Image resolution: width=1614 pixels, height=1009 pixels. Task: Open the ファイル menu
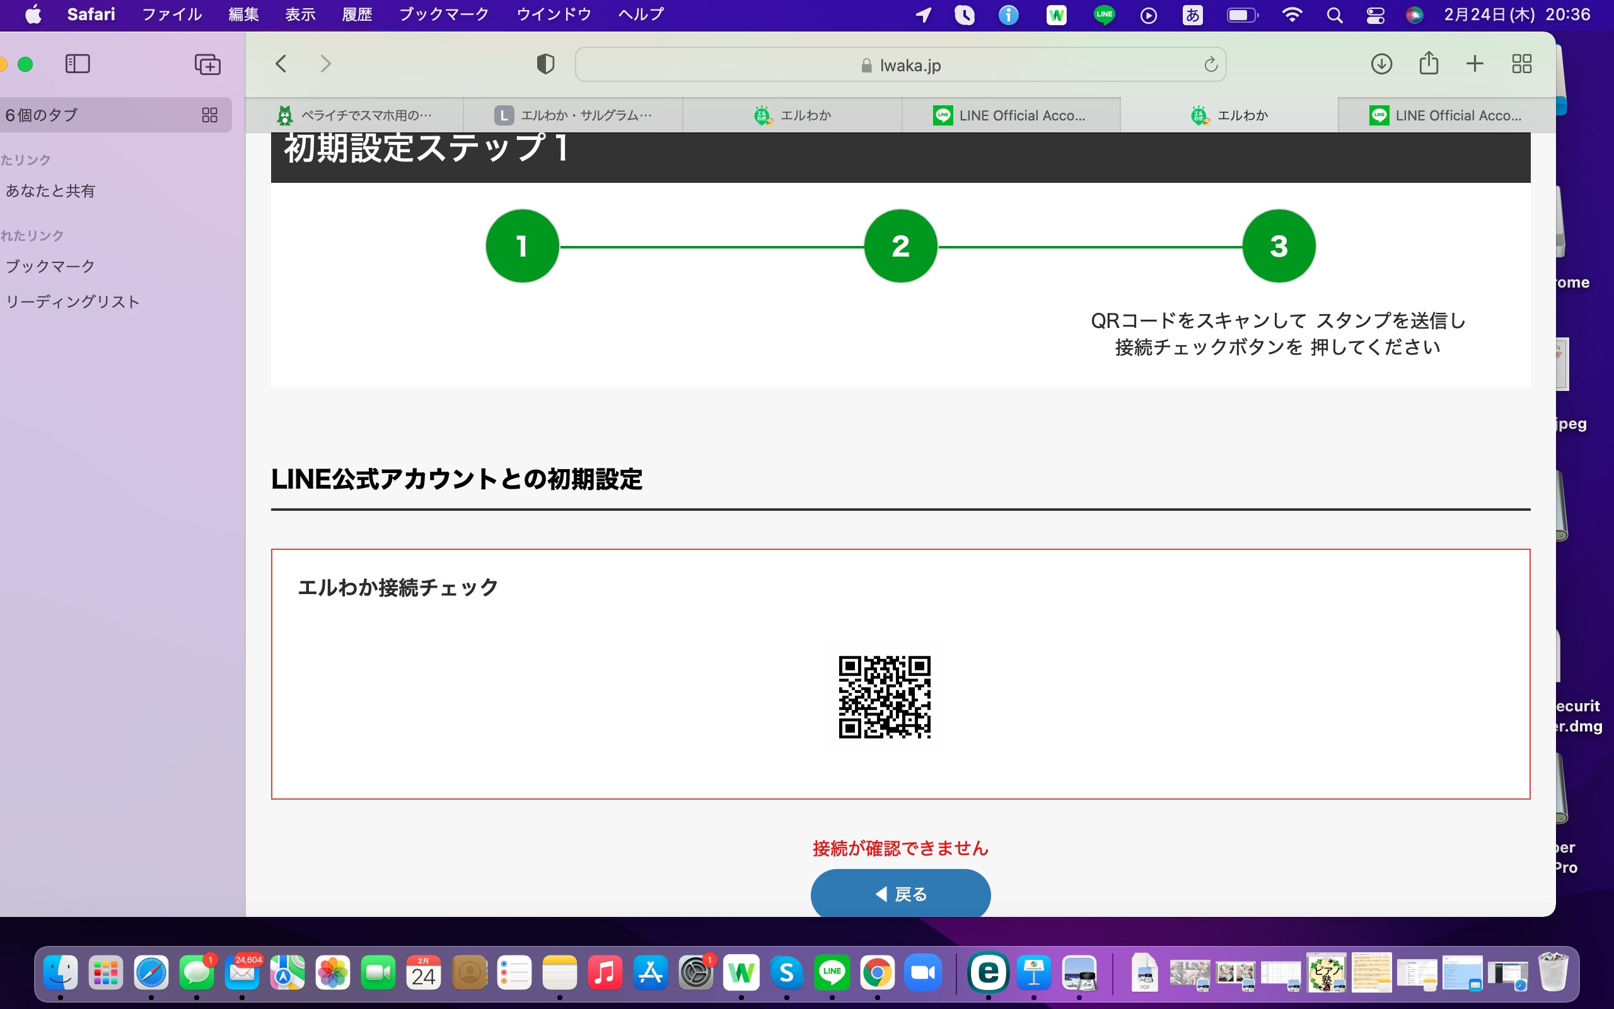pos(171,14)
